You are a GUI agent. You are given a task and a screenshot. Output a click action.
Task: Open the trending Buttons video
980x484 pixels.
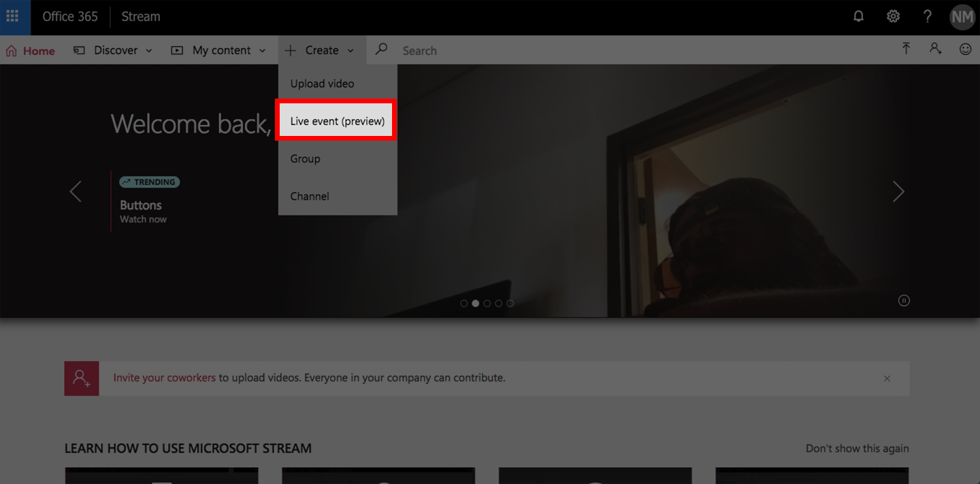point(141,205)
